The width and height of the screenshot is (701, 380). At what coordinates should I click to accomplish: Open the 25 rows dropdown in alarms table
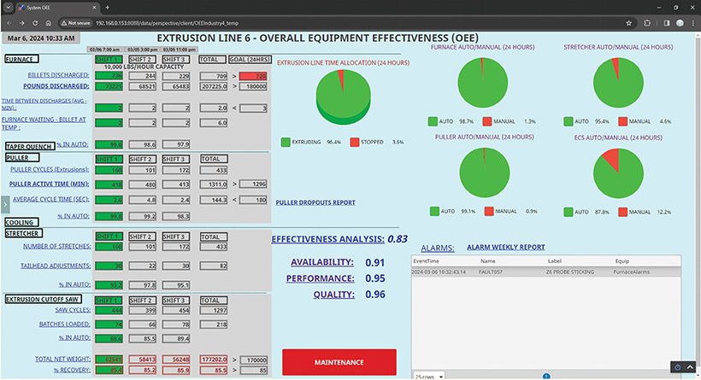point(429,376)
